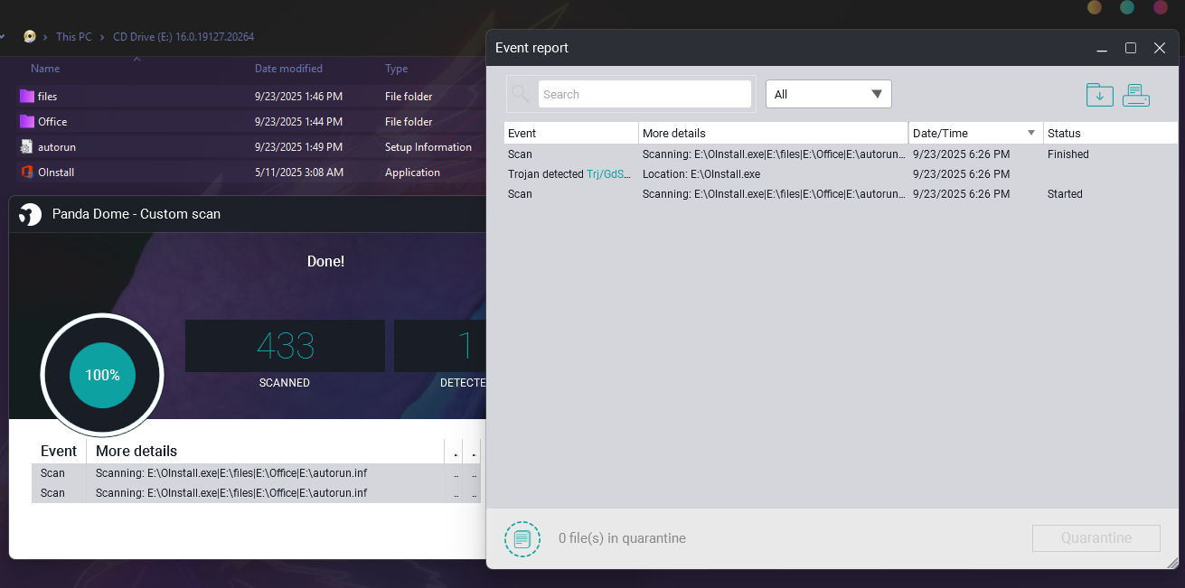
Task: Click Location: E:\OInstall.exe detail cell
Action: coord(701,174)
